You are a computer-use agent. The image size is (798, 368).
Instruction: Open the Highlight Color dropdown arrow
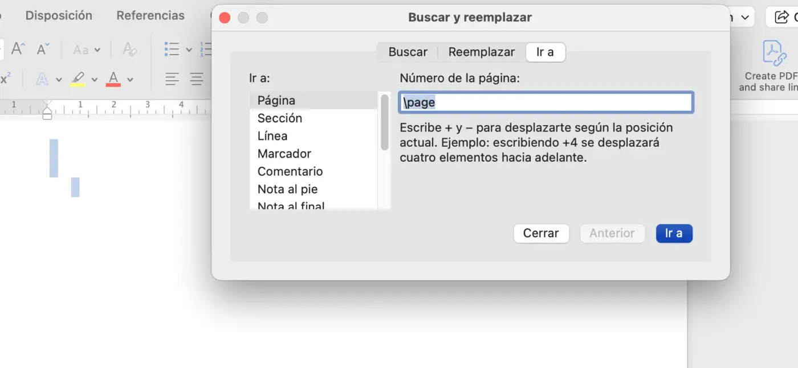[x=95, y=80]
